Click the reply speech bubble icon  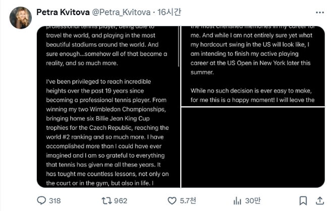[x=42, y=200]
